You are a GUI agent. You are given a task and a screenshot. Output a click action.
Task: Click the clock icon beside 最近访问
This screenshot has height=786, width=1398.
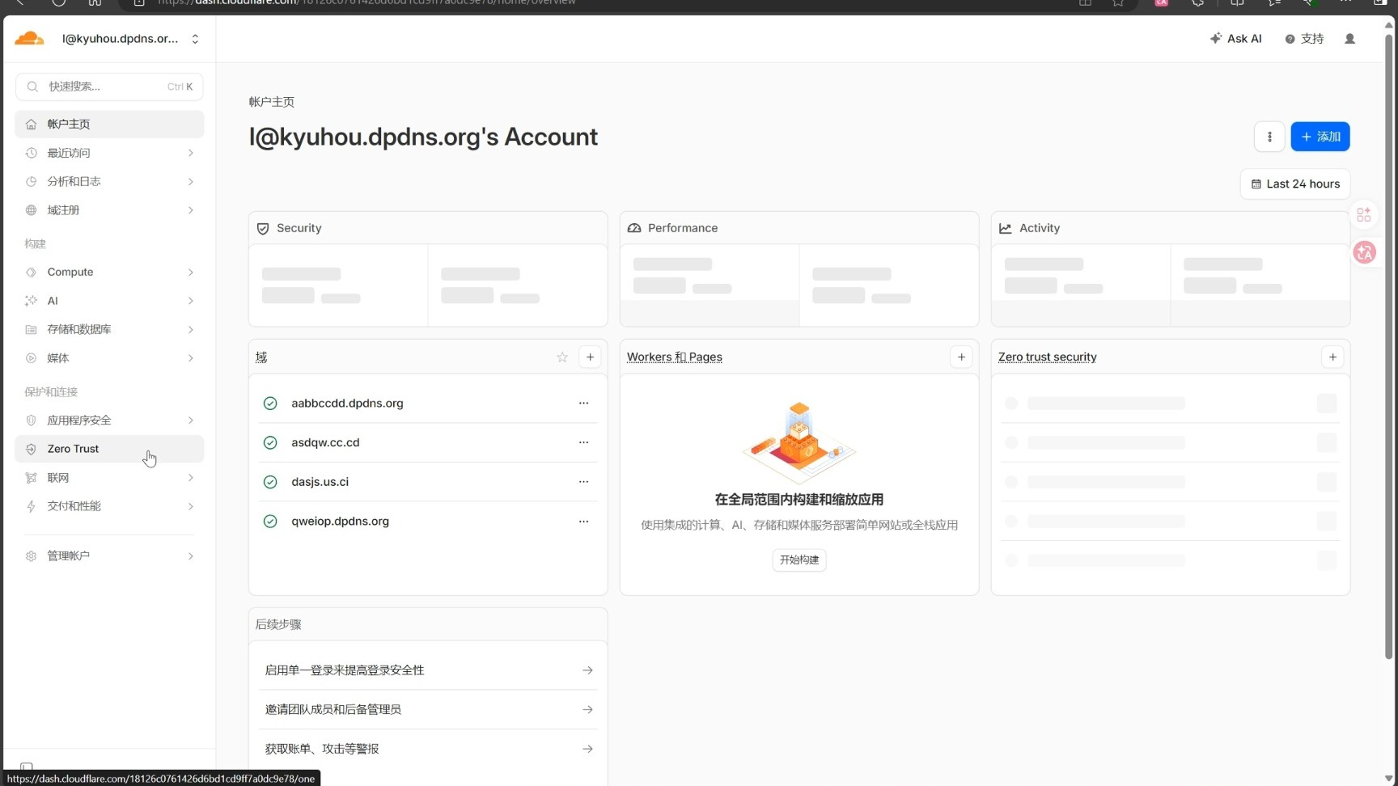pyautogui.click(x=31, y=153)
